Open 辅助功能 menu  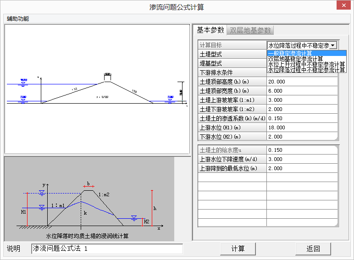(x=18, y=19)
